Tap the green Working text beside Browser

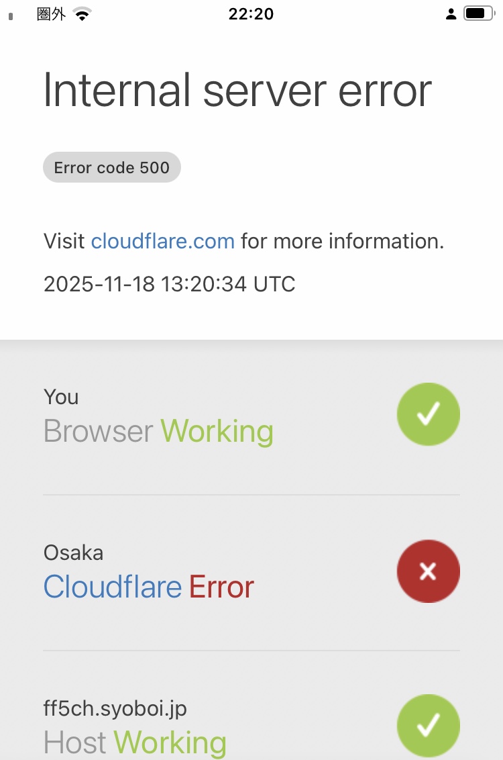(217, 431)
